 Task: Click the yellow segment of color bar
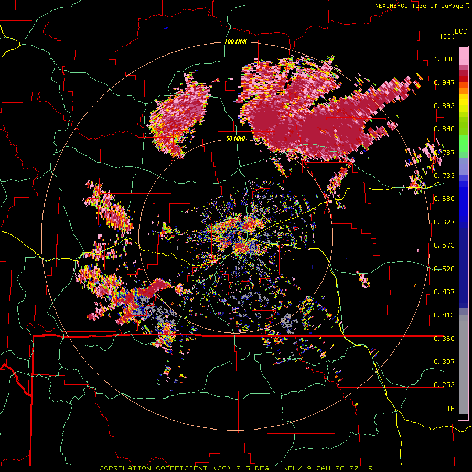[x=463, y=104]
